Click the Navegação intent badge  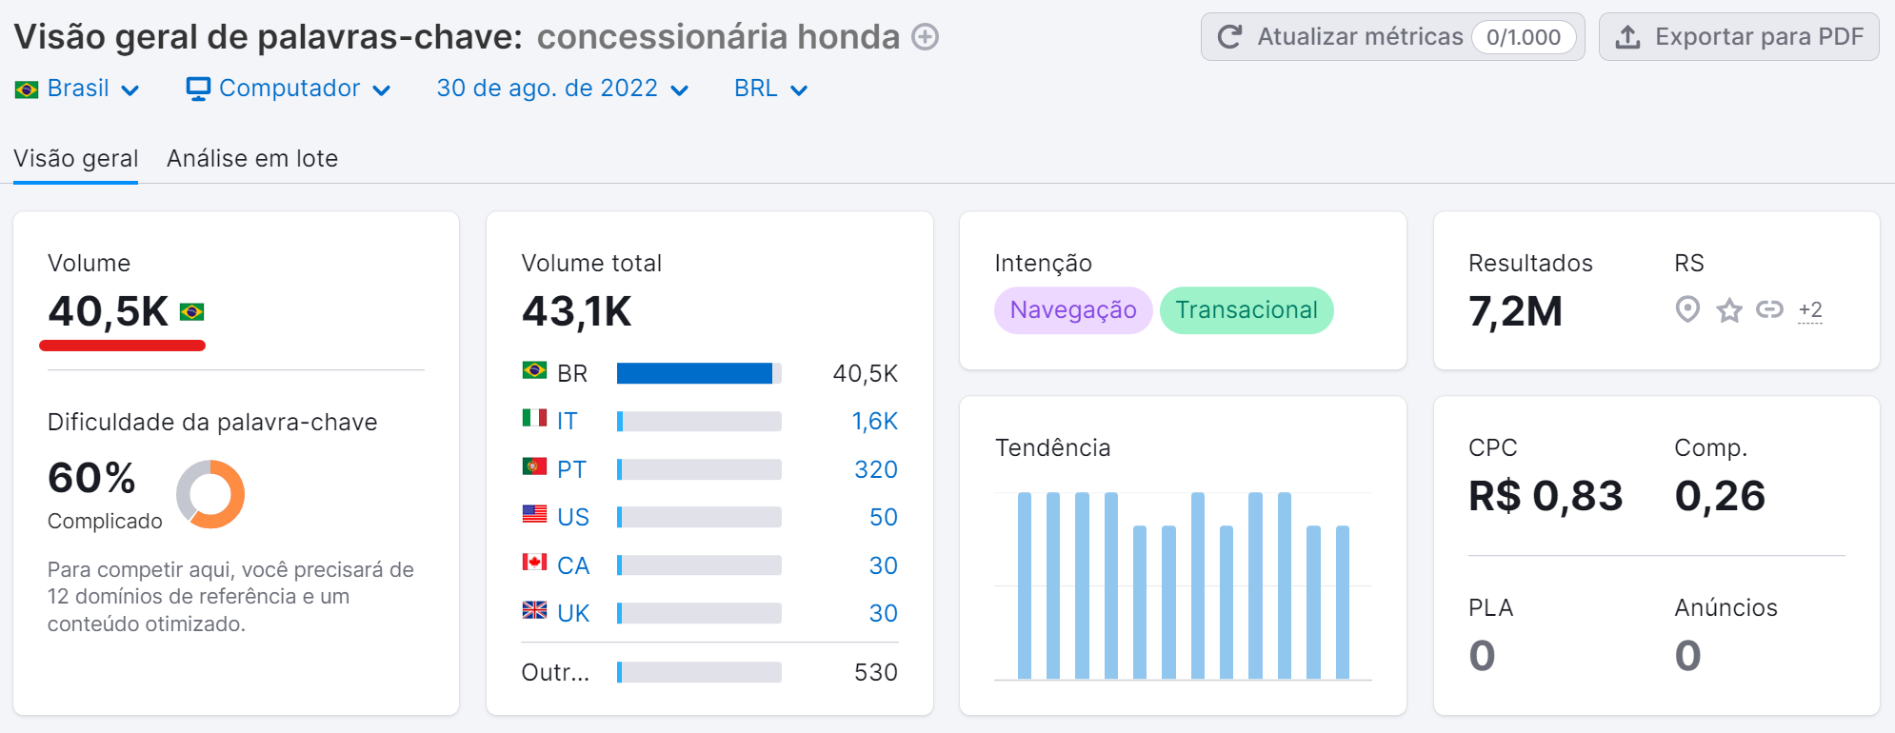[1073, 310]
